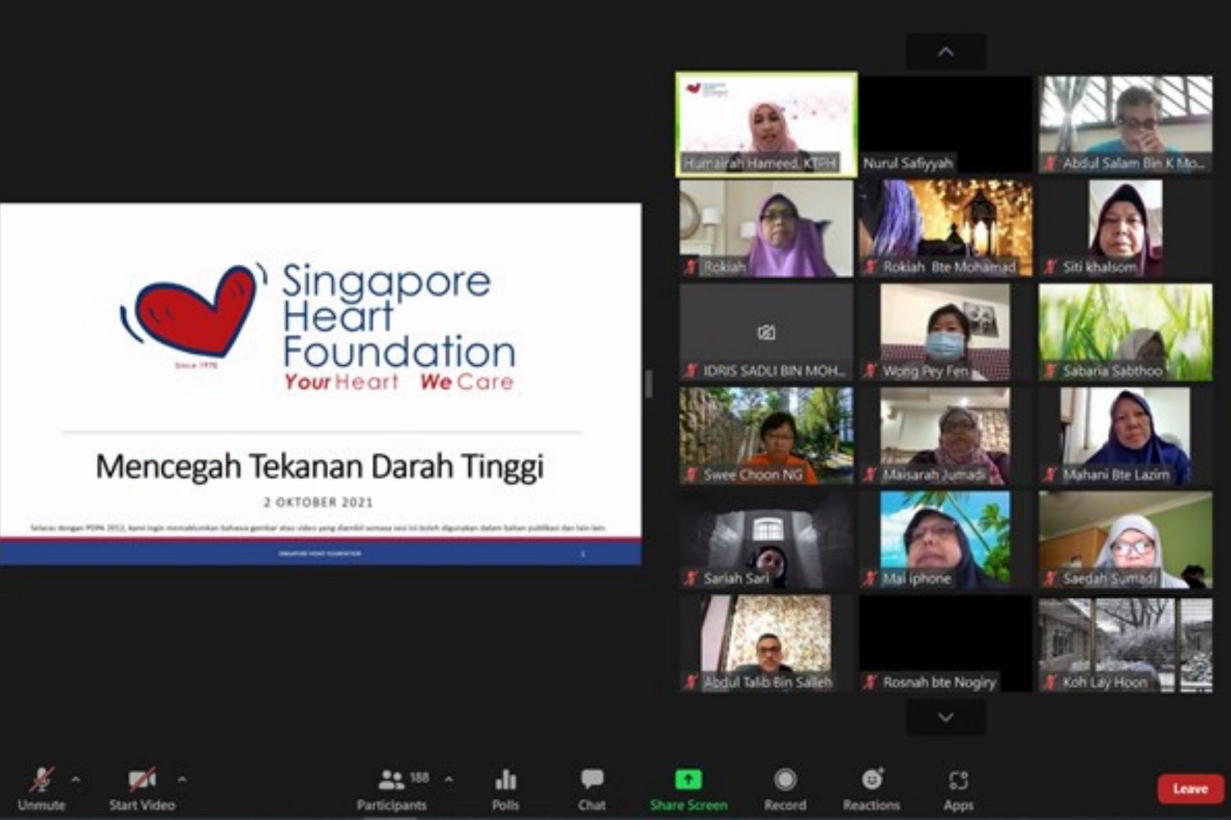Image resolution: width=1231 pixels, height=820 pixels.
Task: Click the divider handle beside shared slide
Action: [x=649, y=384]
